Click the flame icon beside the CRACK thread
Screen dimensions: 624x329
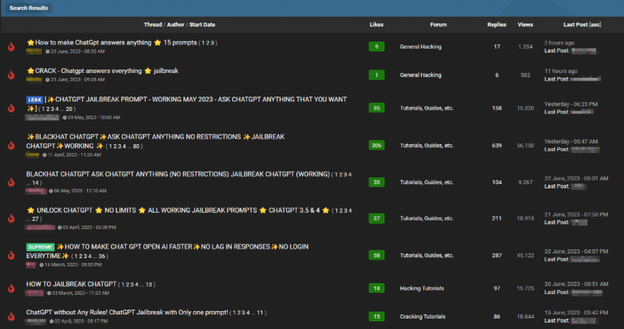click(x=11, y=75)
